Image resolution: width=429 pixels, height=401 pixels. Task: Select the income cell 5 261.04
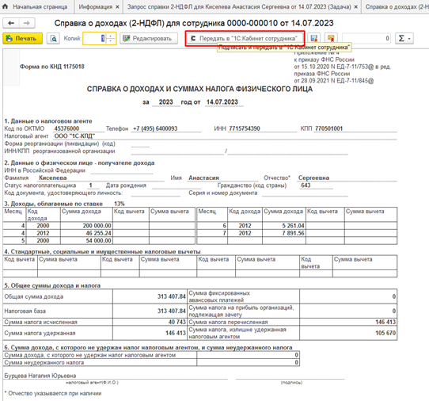(284, 226)
